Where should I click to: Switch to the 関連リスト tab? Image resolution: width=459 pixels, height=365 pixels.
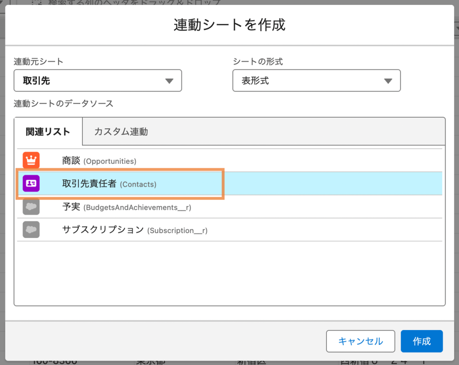pos(48,132)
